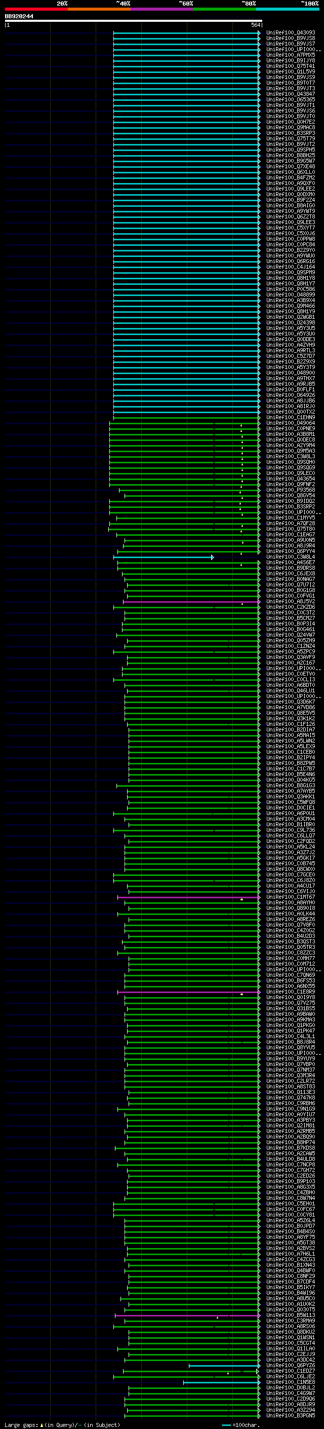This screenshot has height=1429, width=324.
Task: Click hit label UniRef100_A3Z294
Action: point(291,1410)
